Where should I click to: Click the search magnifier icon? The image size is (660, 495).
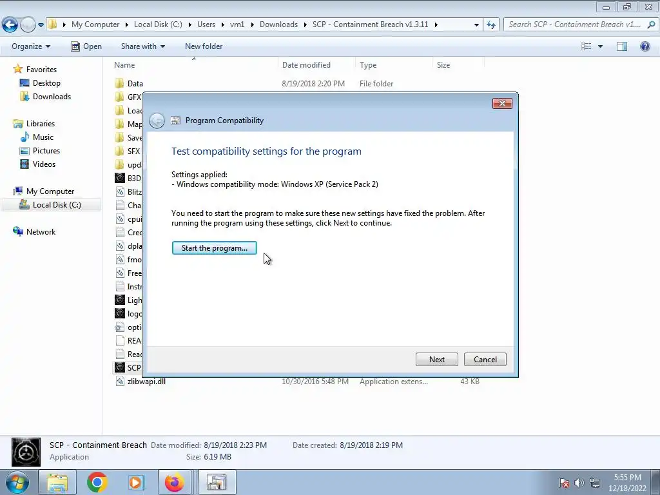pos(651,24)
